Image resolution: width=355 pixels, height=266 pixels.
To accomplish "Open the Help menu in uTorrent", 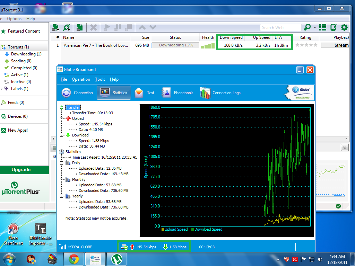I will 31,19.
